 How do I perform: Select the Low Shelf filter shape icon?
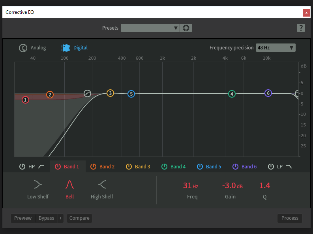coord(37,184)
